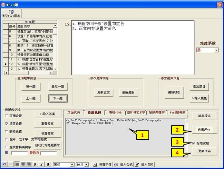224x169 pixels.
Task: Click question list scroll right arrow
Action: 51,73
